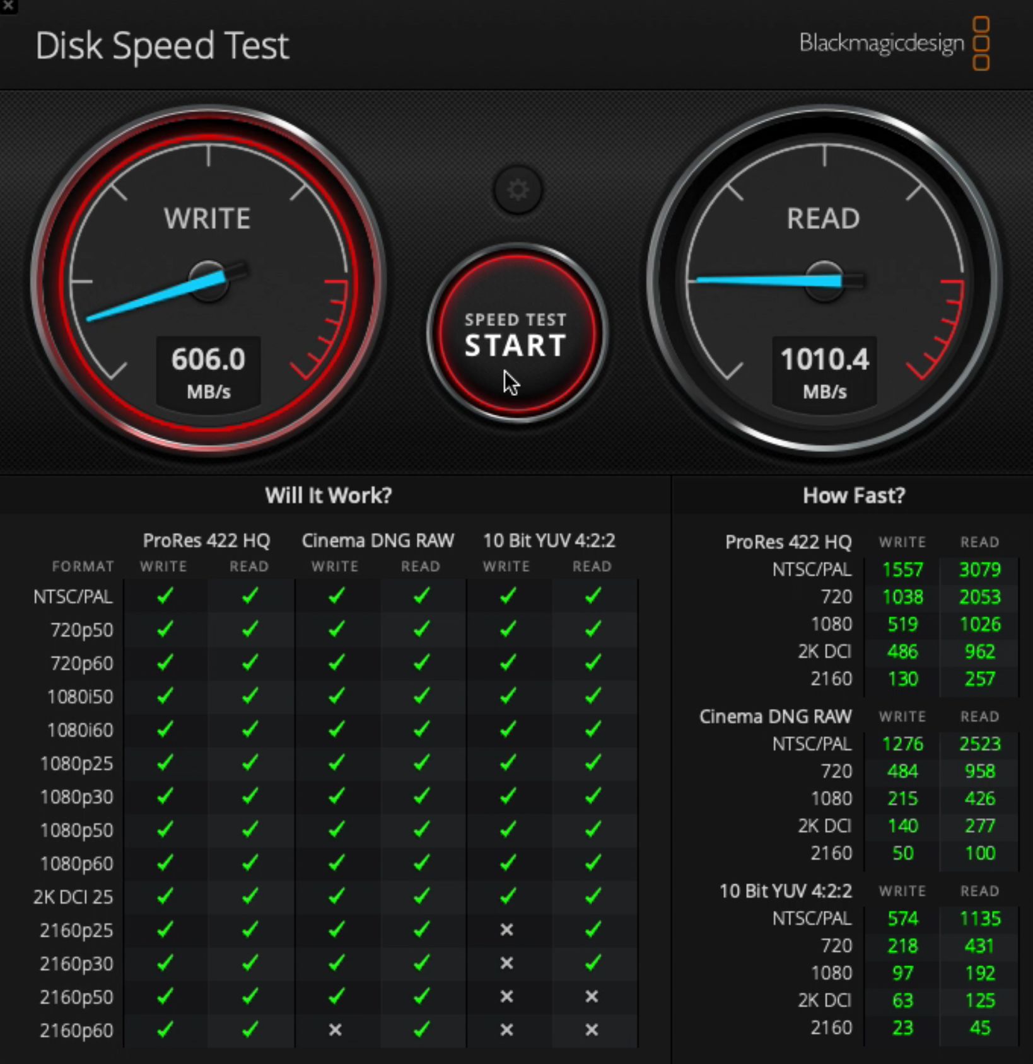Open settings with the gear icon
This screenshot has width=1033, height=1064.
517,190
